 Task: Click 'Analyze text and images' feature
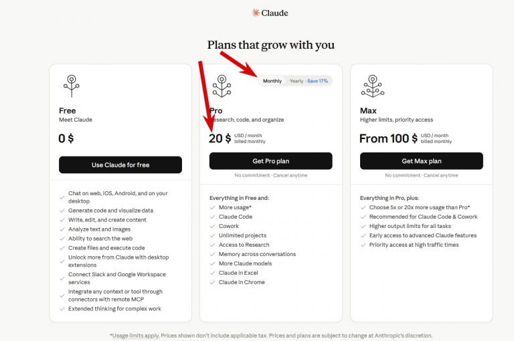pyautogui.click(x=99, y=229)
